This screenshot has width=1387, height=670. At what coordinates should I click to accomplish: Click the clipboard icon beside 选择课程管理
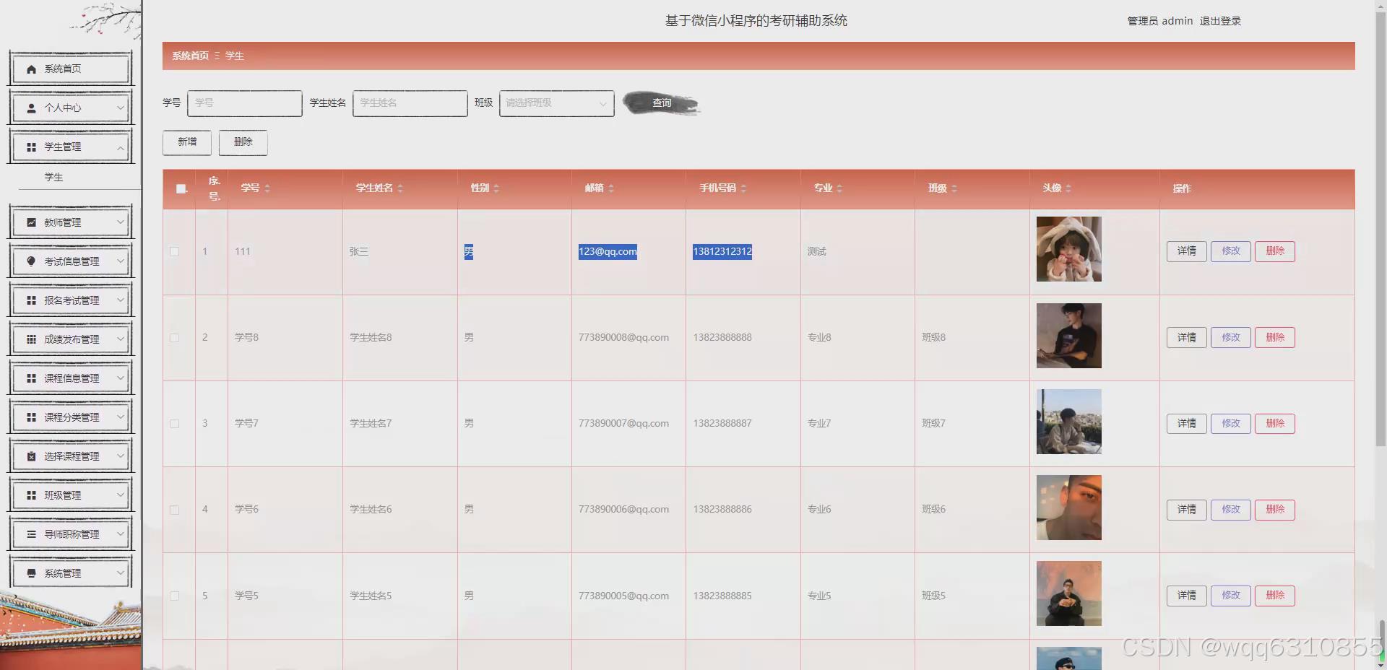click(31, 456)
